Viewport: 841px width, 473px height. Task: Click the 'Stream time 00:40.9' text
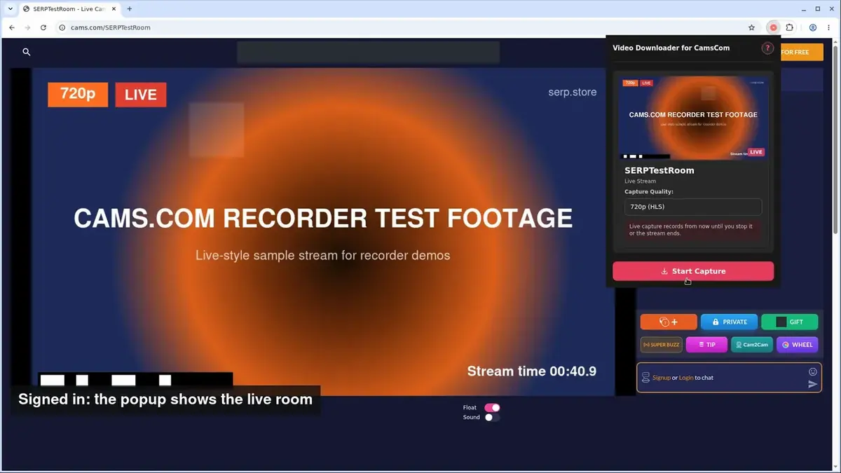(x=532, y=371)
